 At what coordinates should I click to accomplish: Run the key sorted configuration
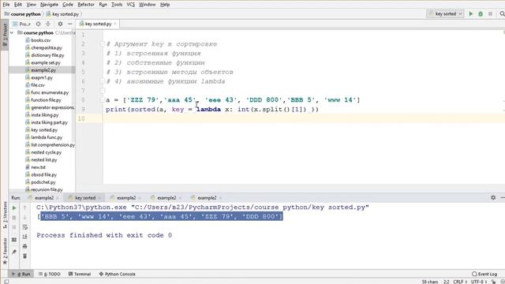click(x=471, y=14)
